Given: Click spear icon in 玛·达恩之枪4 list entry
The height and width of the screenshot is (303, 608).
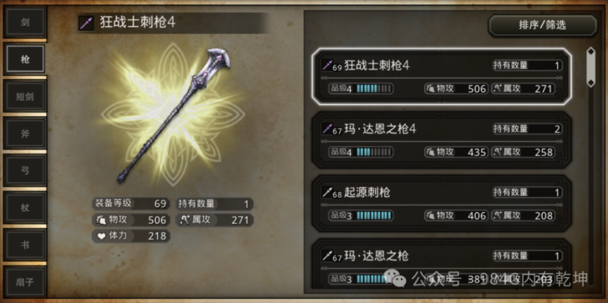Looking at the screenshot, I should point(327,128).
